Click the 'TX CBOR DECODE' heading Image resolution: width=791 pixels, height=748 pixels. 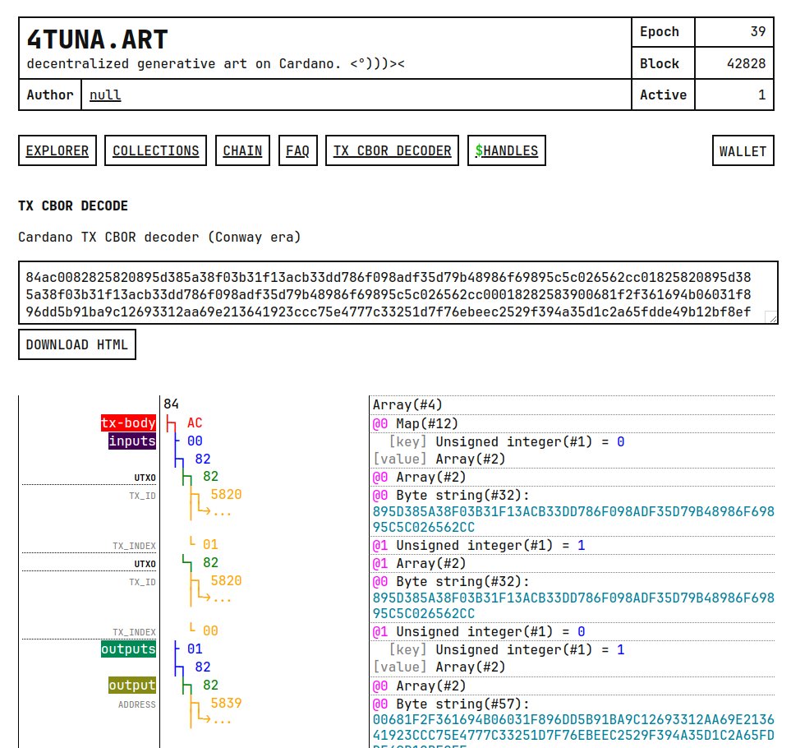click(73, 206)
